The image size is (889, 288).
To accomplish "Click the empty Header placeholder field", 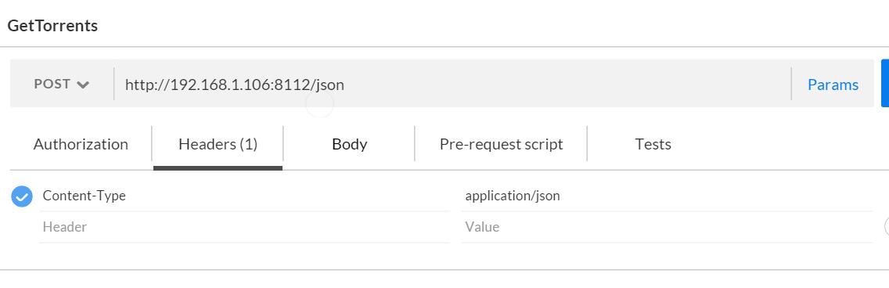I will click(244, 227).
